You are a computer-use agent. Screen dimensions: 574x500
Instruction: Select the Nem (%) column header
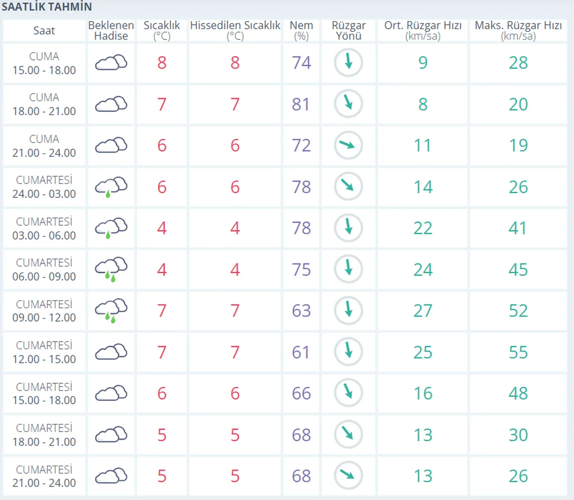pos(301,30)
